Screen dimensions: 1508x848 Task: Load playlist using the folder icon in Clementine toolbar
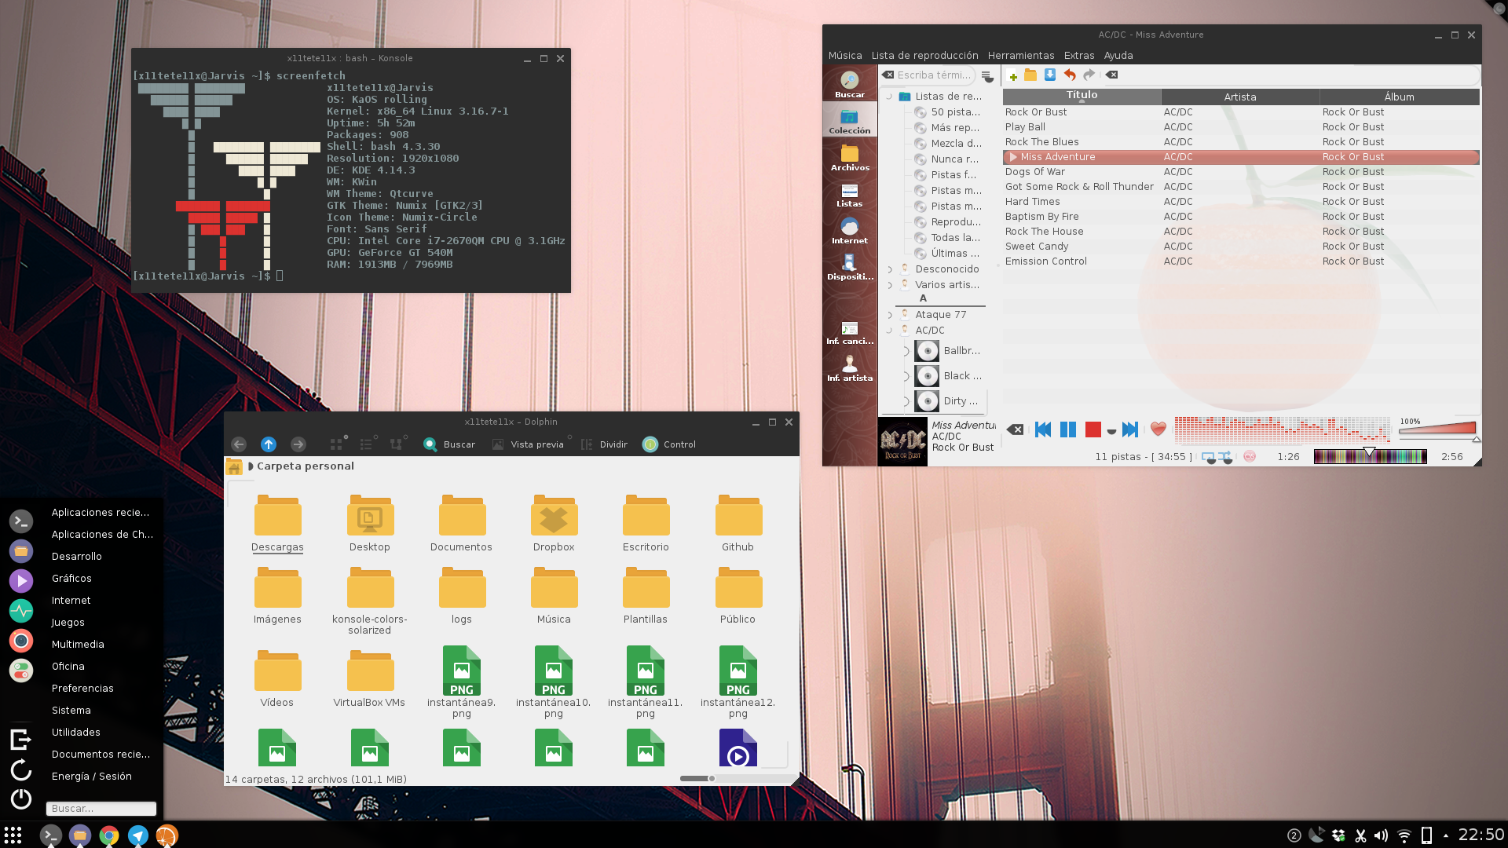[x=1030, y=75]
